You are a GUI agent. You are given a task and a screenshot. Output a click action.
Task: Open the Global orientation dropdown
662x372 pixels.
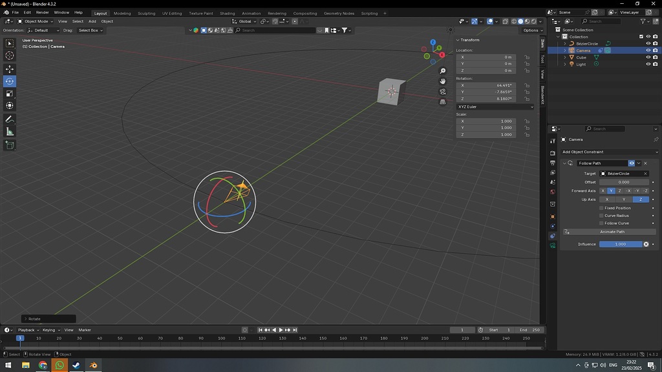point(244,21)
